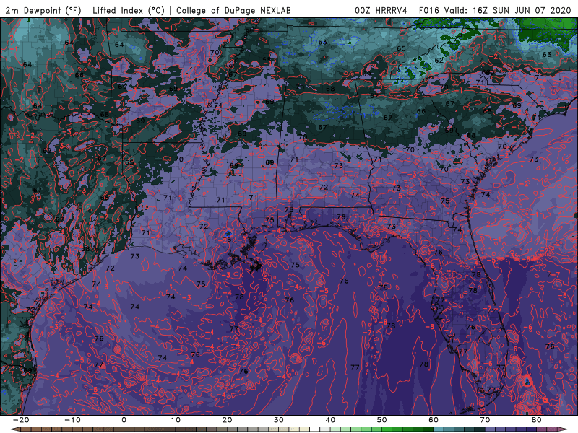This screenshot has height=433, width=578.
Task: Click the '62' dewpoint value on the map
Action: tap(439, 61)
